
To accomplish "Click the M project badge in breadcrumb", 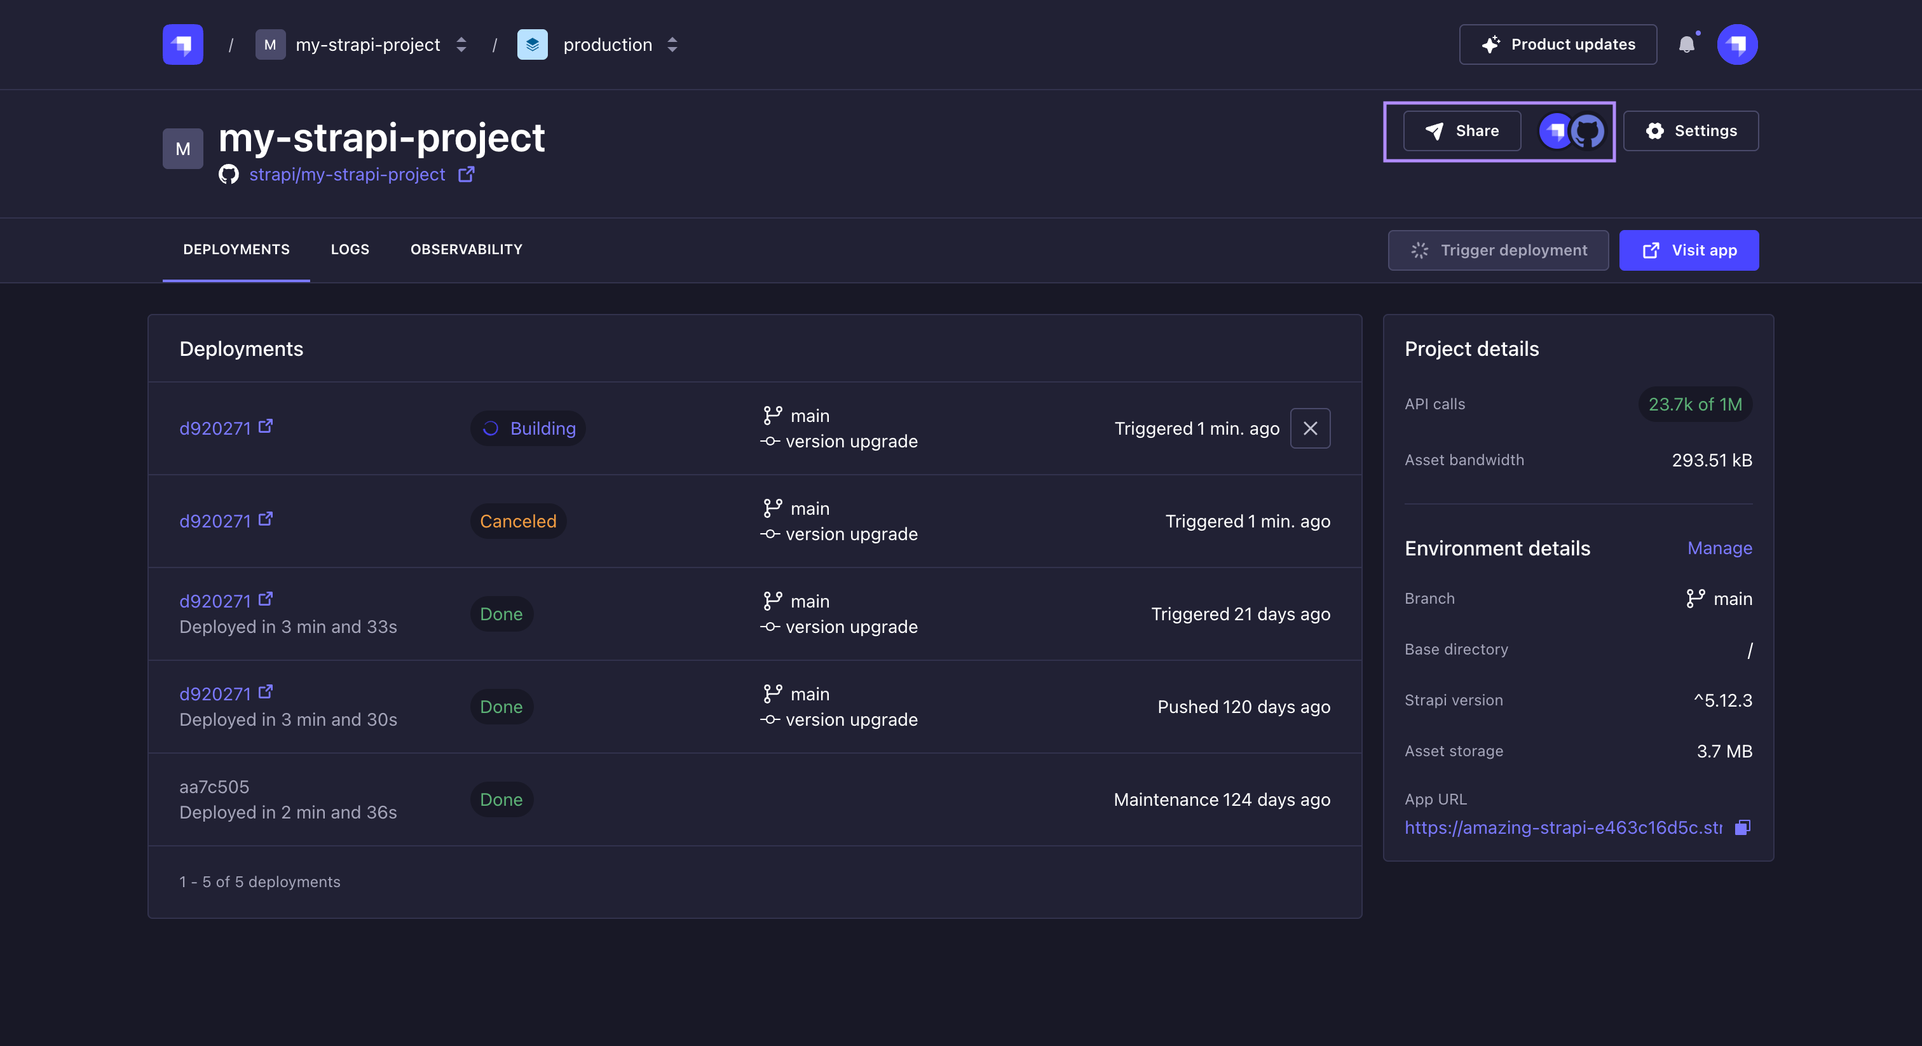I will click(270, 44).
